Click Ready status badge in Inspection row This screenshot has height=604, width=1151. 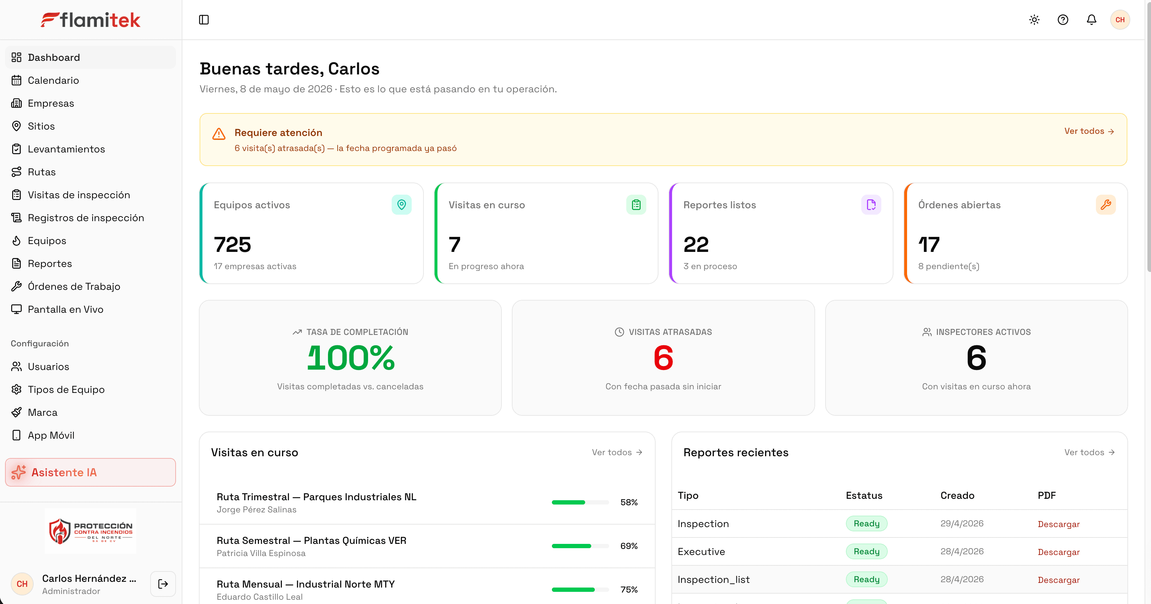click(x=866, y=523)
